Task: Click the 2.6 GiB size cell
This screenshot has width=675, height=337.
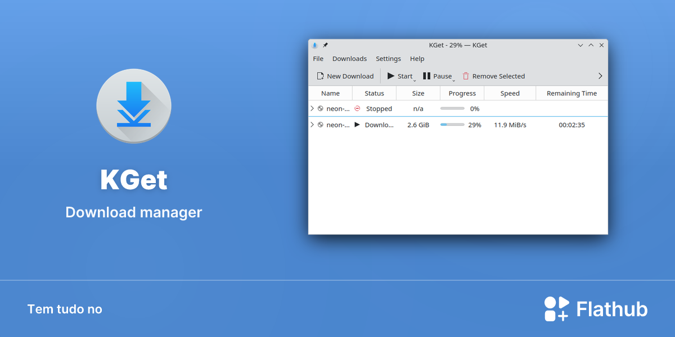Action: pyautogui.click(x=418, y=125)
